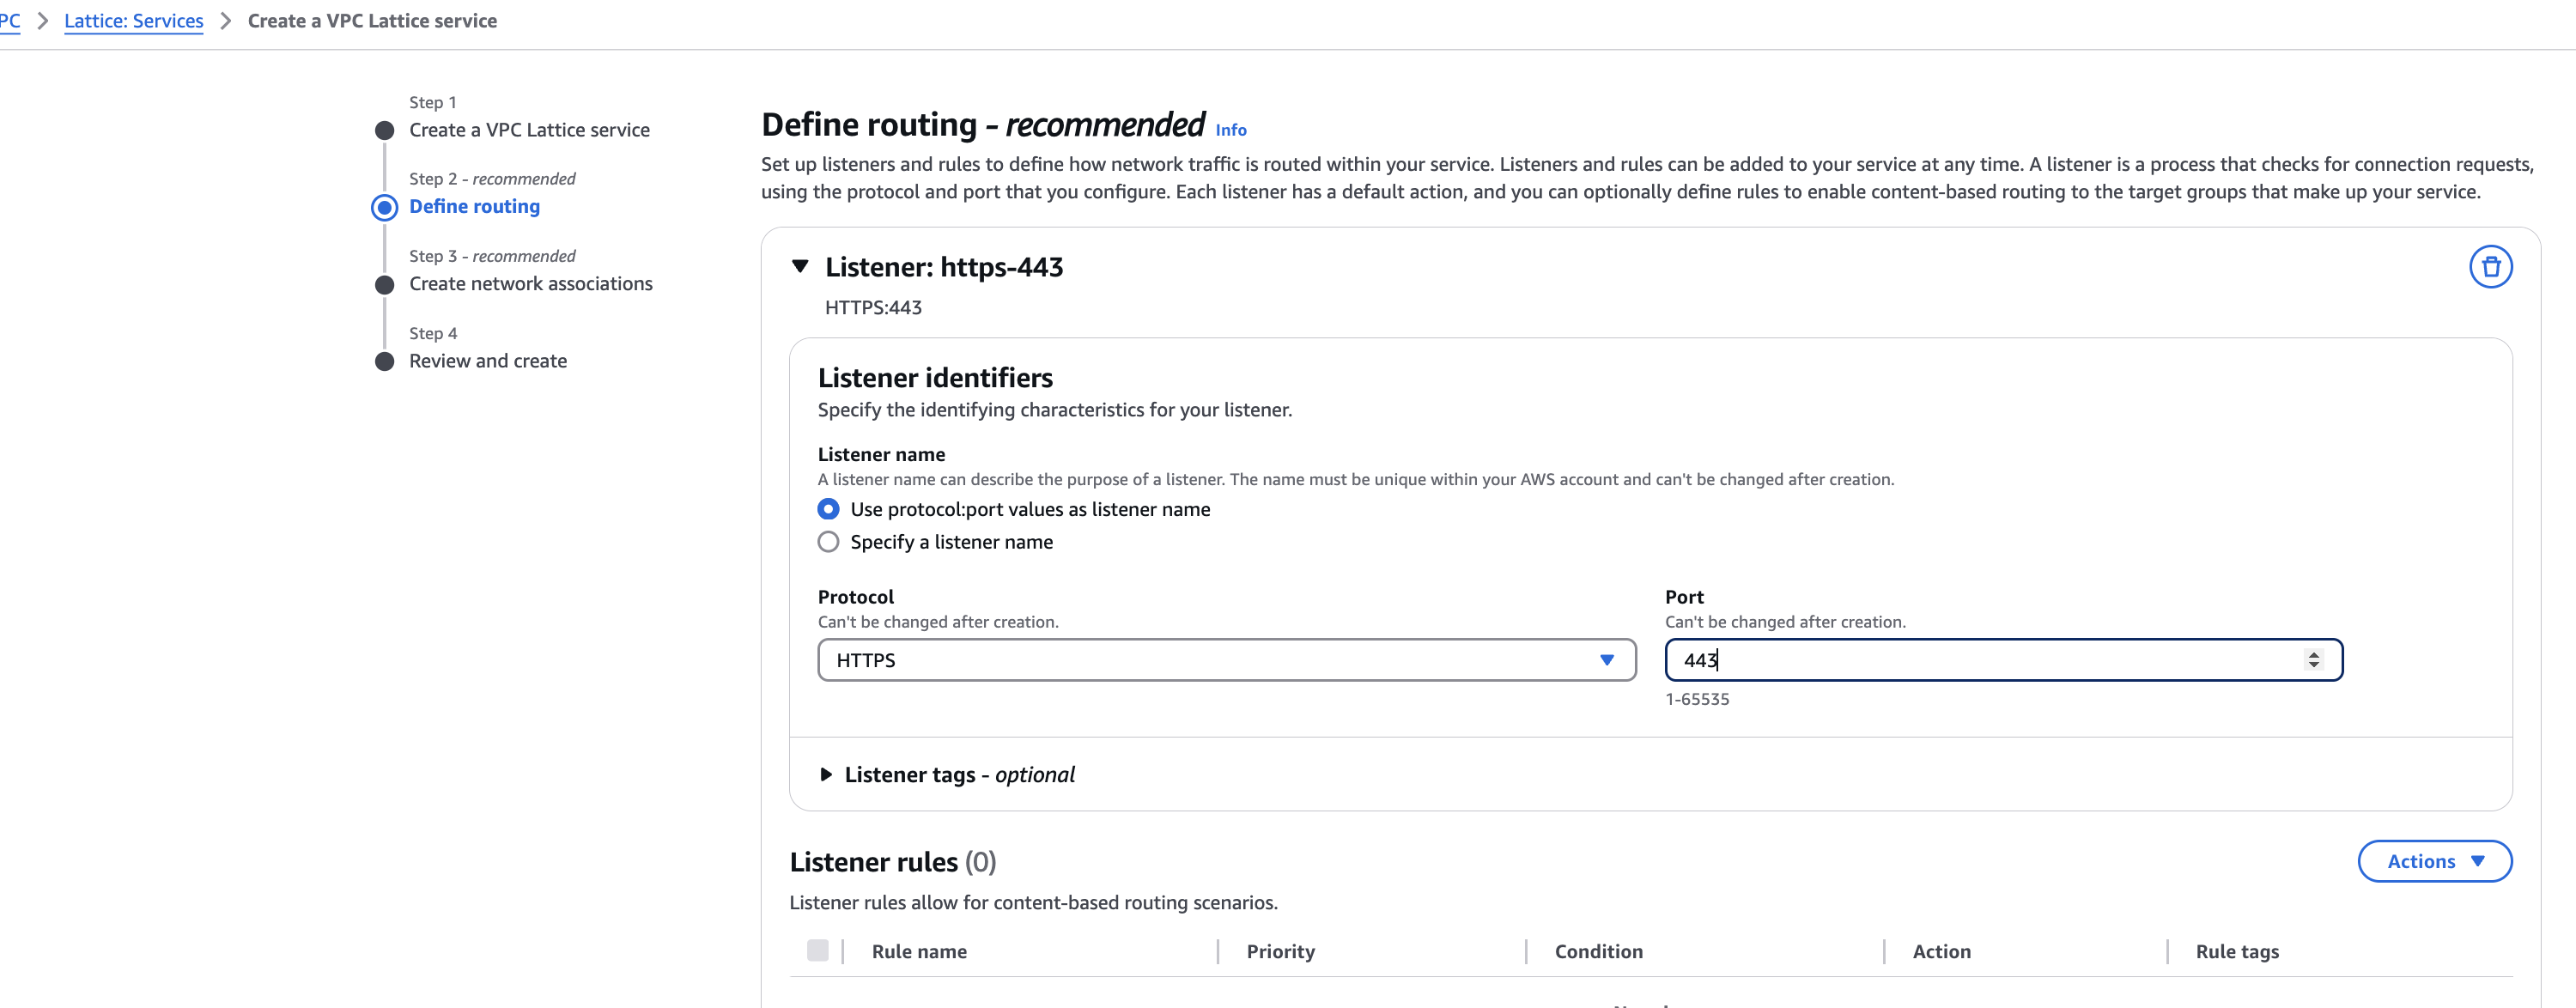Select Specify a listener name option

coord(828,542)
